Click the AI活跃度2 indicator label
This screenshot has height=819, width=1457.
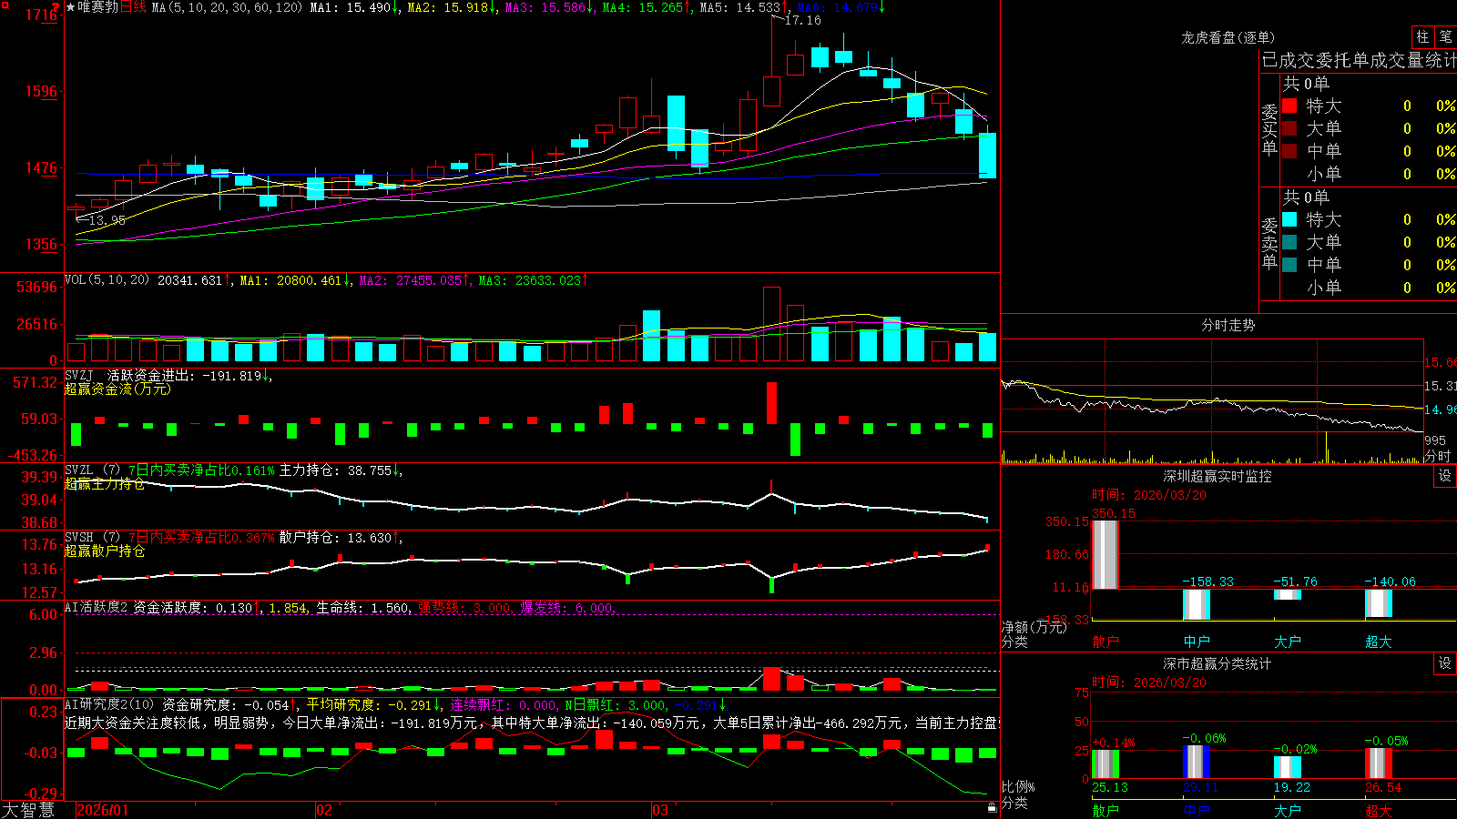(96, 608)
